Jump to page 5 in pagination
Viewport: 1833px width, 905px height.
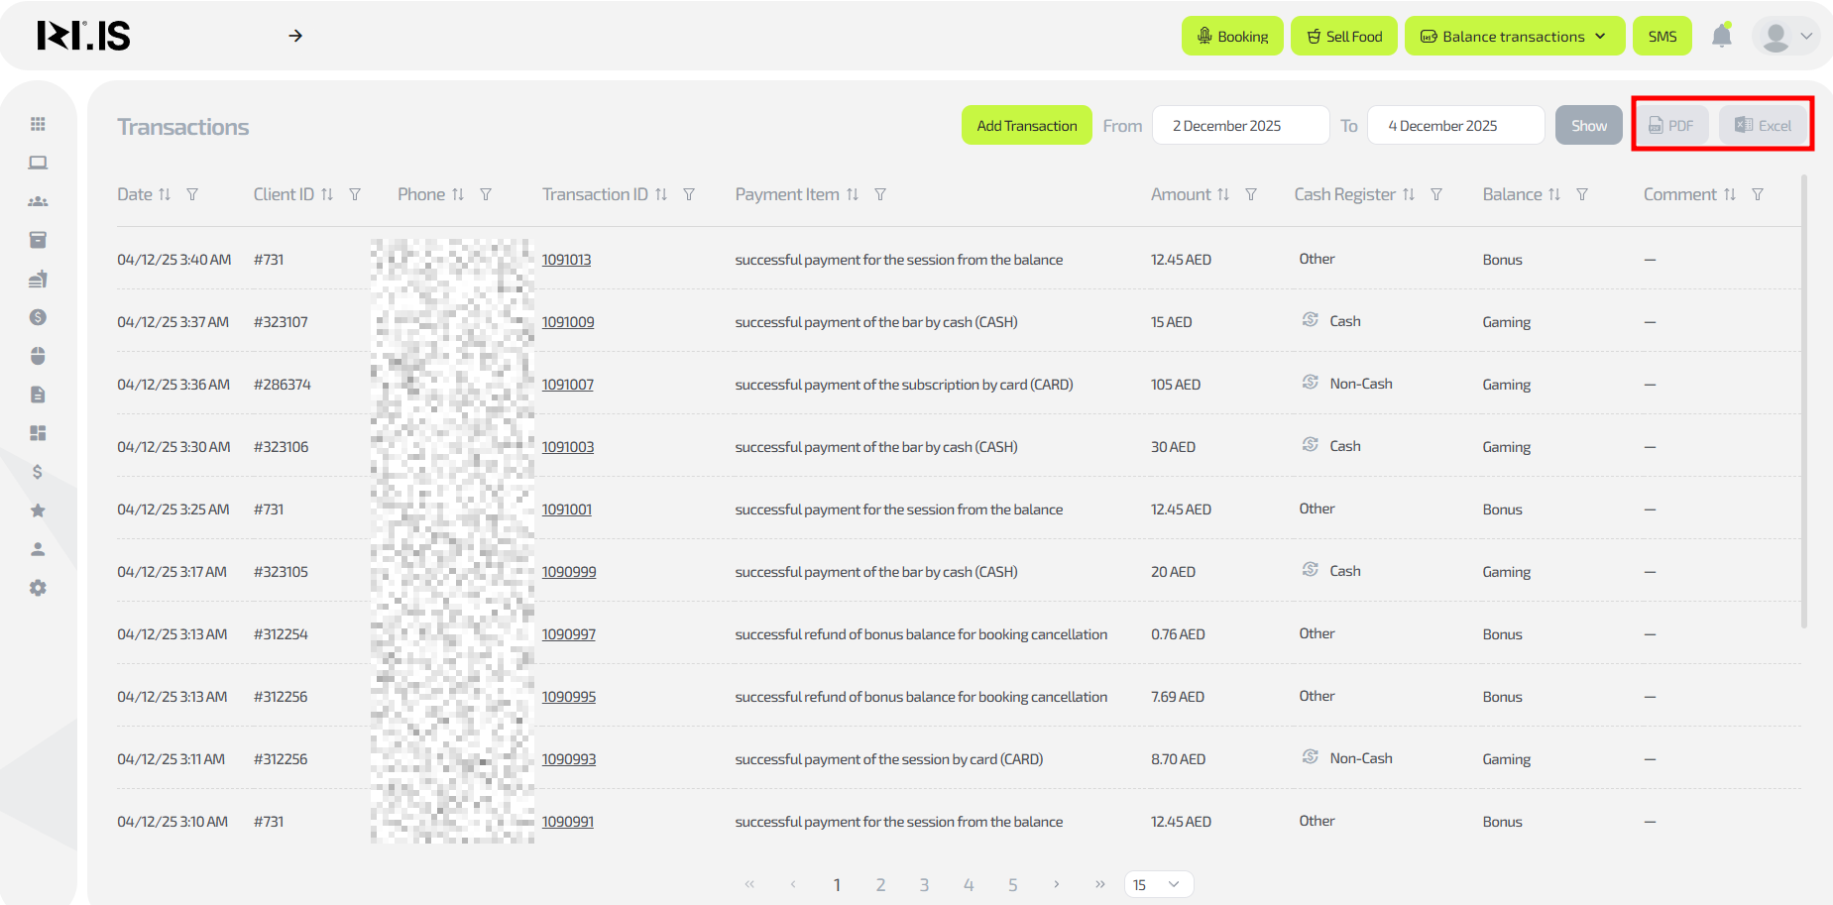[1012, 884]
